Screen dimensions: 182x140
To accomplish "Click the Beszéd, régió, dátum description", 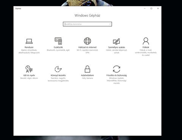I will coord(29,78).
